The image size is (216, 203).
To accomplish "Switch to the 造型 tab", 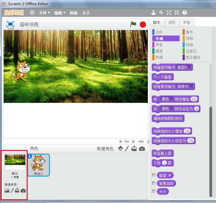I will pyautogui.click(x=172, y=23).
